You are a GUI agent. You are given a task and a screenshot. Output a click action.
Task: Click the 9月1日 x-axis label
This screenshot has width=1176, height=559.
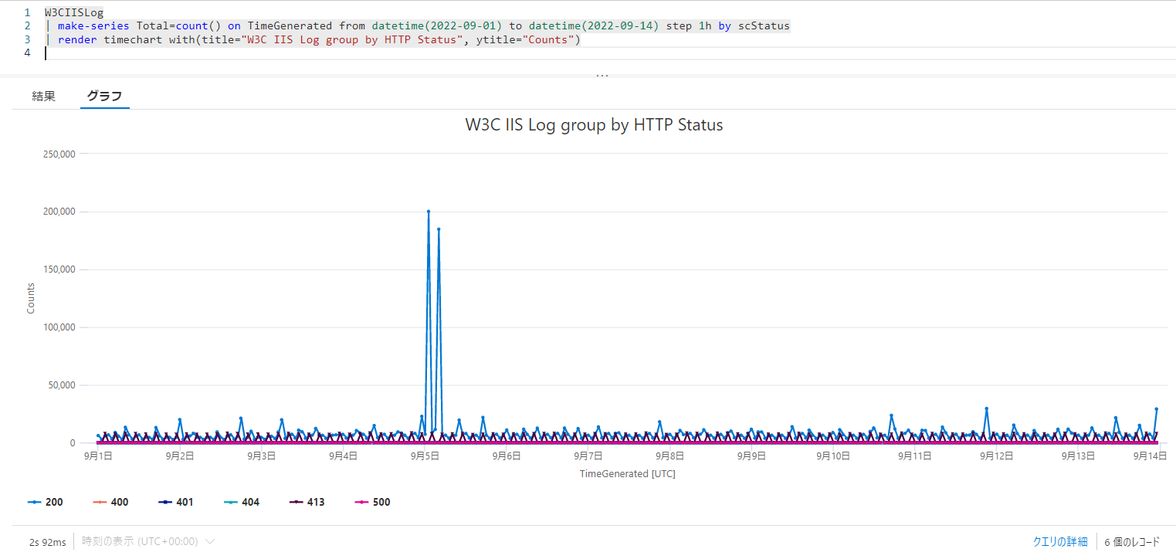tap(98, 456)
